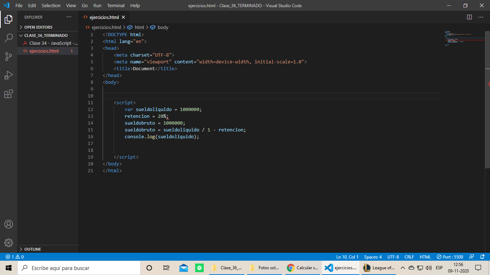Click the network icon in system tray
Screen dimensions: 490x275
[420, 268]
